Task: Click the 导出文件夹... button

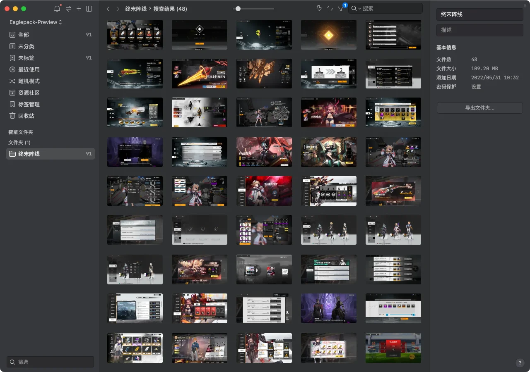Action: point(479,108)
